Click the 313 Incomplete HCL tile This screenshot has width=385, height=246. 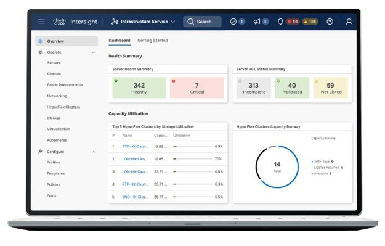tap(254, 88)
